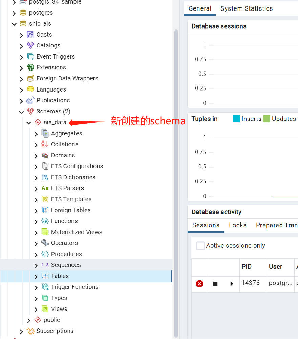Expand the Views node
Image resolution: width=298 pixels, height=339 pixels.
tap(36, 310)
